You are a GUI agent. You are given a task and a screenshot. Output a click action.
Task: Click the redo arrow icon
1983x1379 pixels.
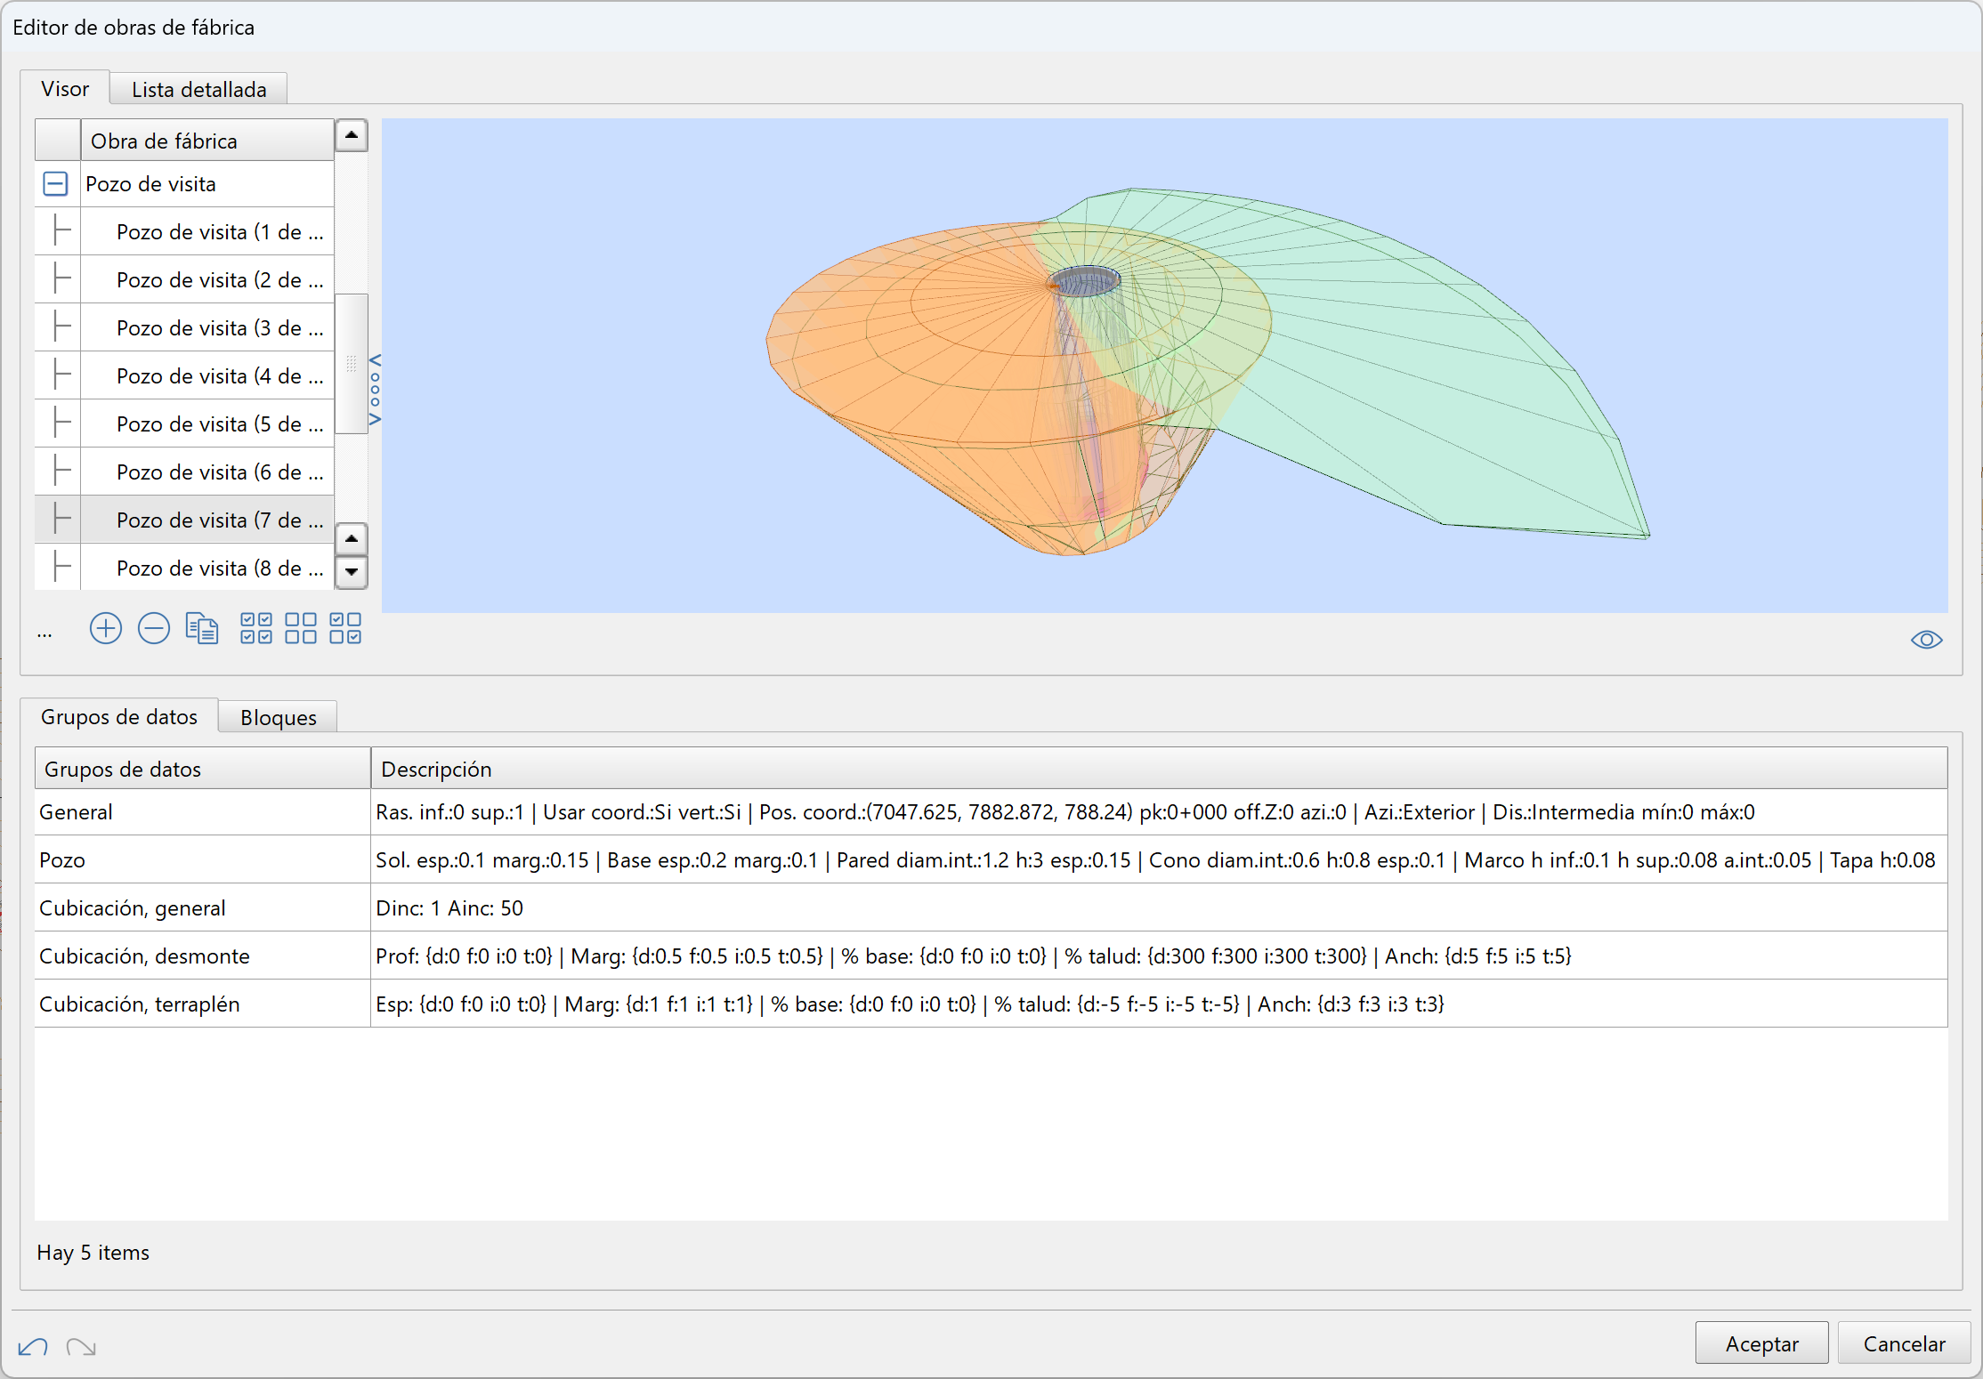click(x=81, y=1347)
